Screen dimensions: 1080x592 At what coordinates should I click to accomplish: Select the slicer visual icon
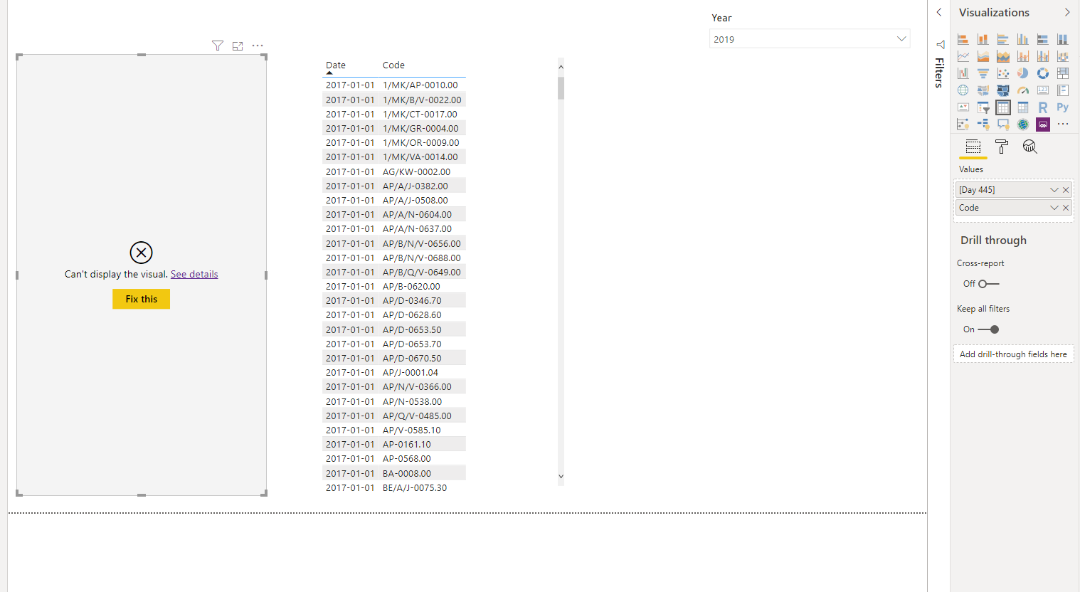[x=983, y=107]
